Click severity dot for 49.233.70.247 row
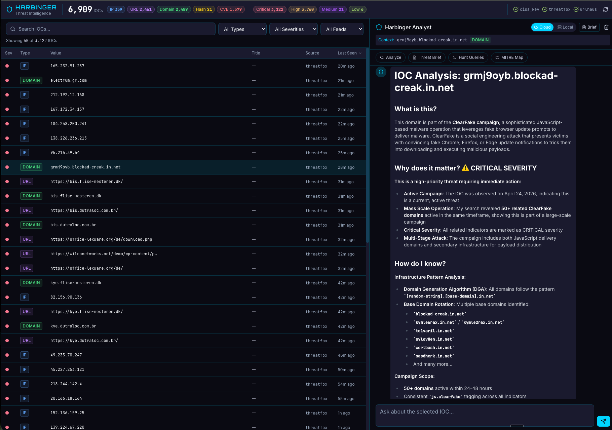The height and width of the screenshot is (430, 612). coord(7,355)
